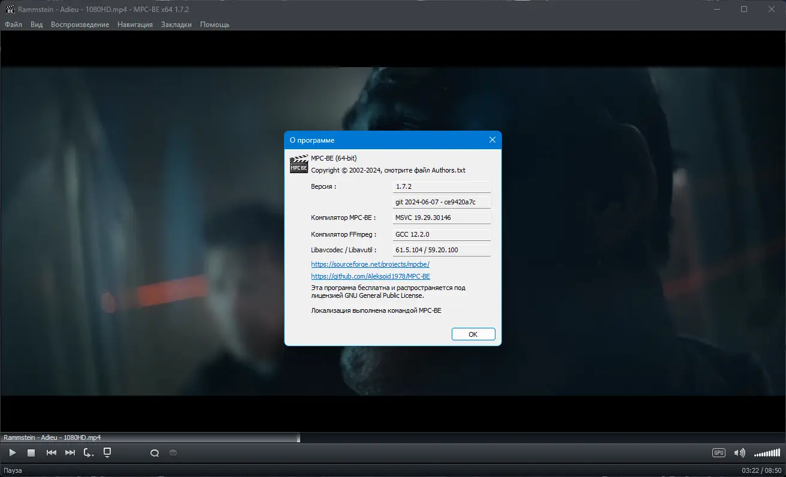Stop the video with the Stop button

[31, 453]
